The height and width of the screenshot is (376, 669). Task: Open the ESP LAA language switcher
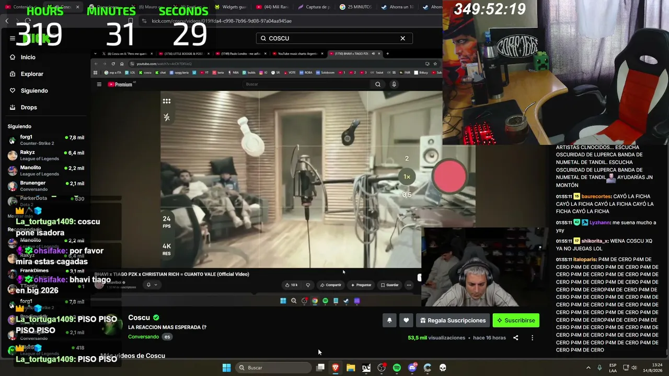[x=613, y=368]
